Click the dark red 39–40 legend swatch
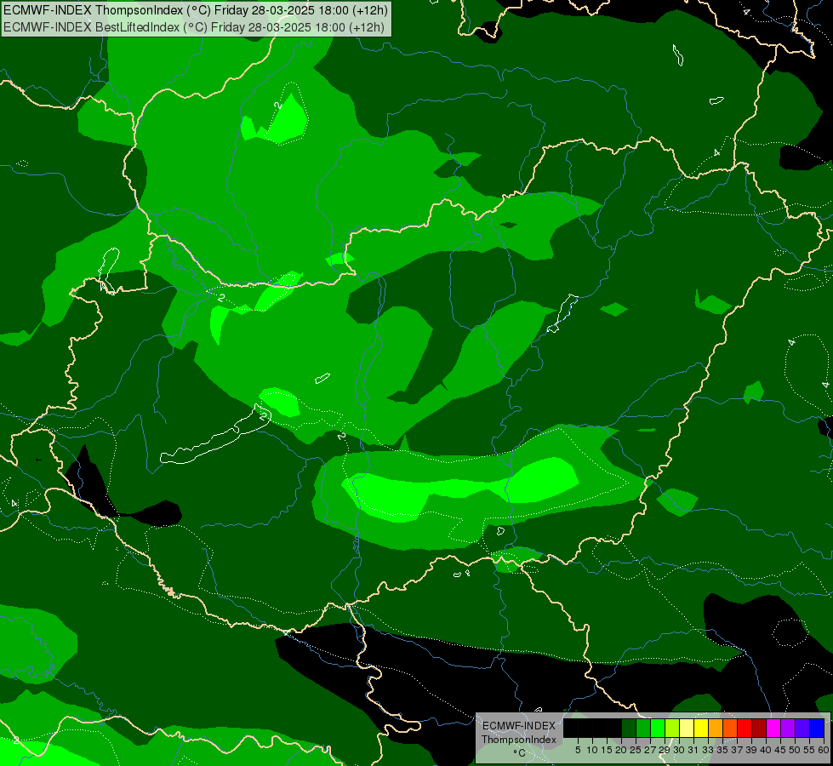 (759, 728)
